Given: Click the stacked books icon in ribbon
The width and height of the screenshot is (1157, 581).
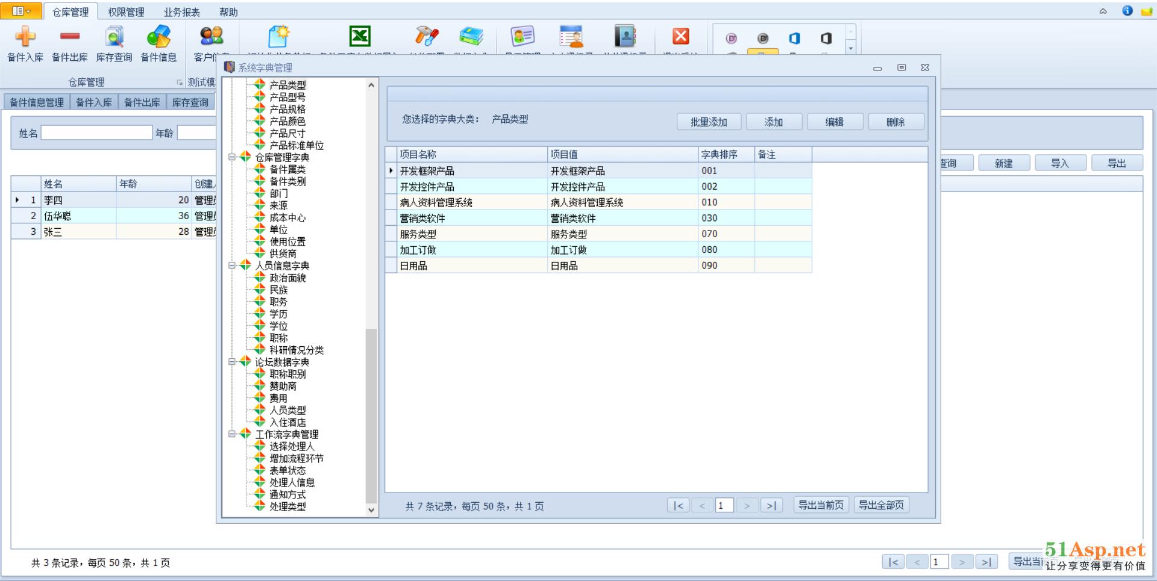Looking at the screenshot, I should pos(471,36).
